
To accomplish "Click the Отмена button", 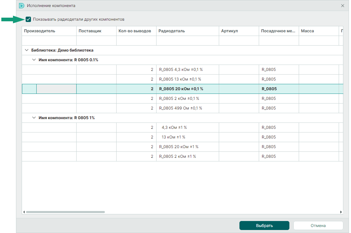I will (318, 226).
